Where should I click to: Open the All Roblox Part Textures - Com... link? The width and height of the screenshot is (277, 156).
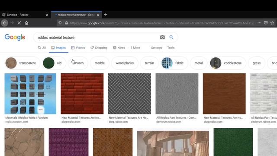click(176, 117)
